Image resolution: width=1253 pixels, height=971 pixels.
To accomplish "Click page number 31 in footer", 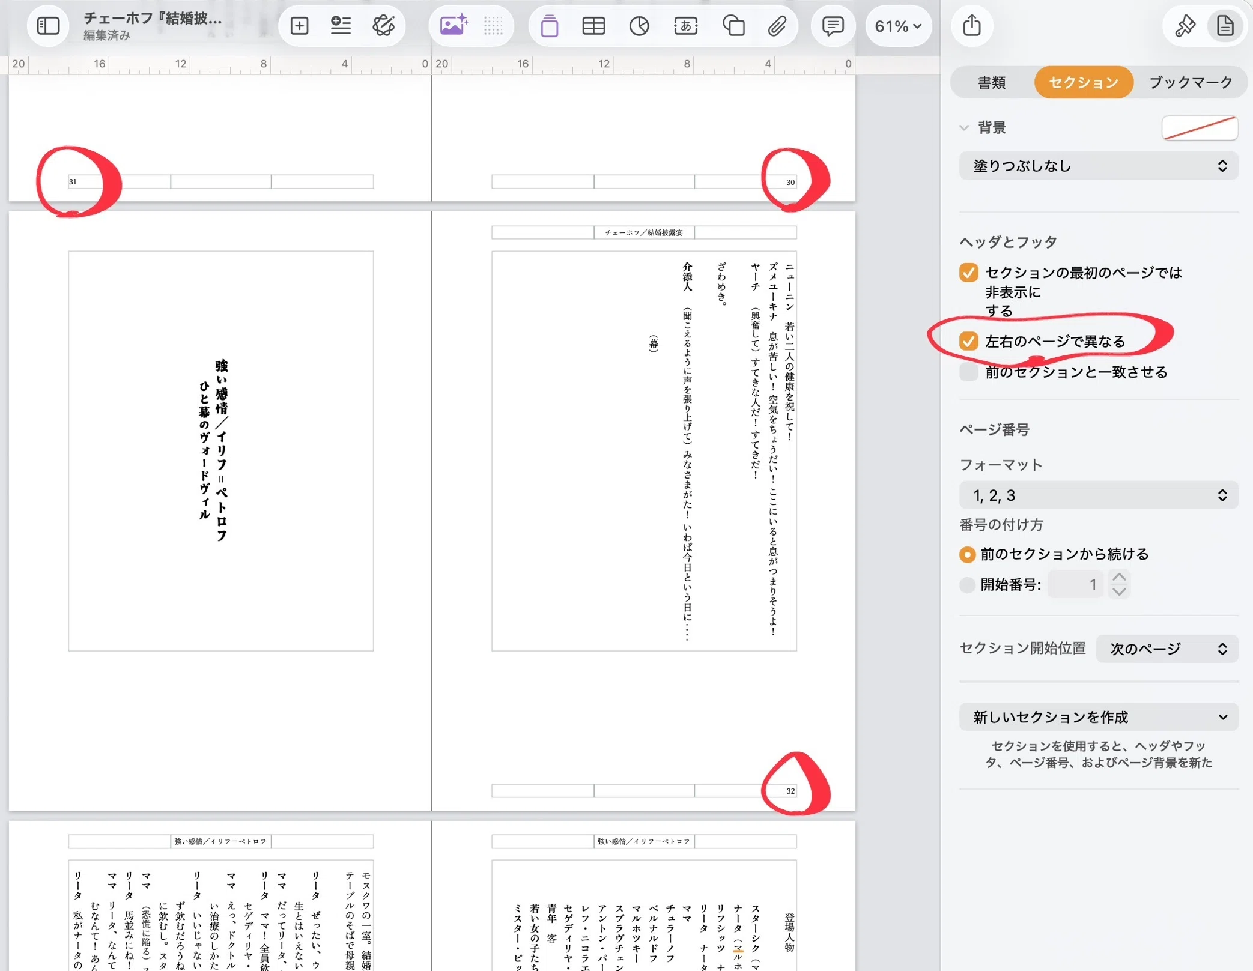I will [73, 181].
